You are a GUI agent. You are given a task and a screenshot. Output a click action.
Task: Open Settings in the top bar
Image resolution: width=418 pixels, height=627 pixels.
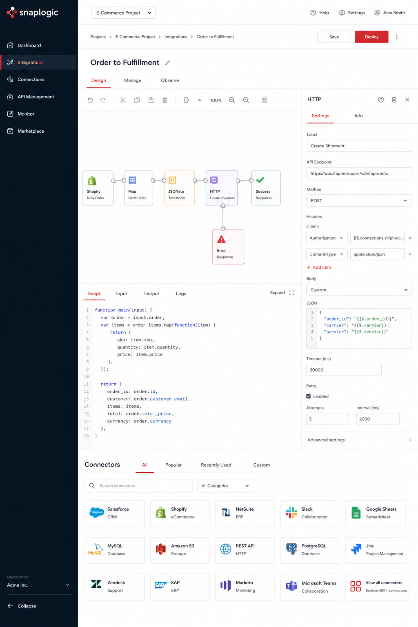pyautogui.click(x=352, y=13)
